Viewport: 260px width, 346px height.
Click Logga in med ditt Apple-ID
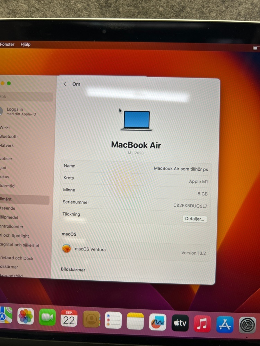tap(21, 111)
